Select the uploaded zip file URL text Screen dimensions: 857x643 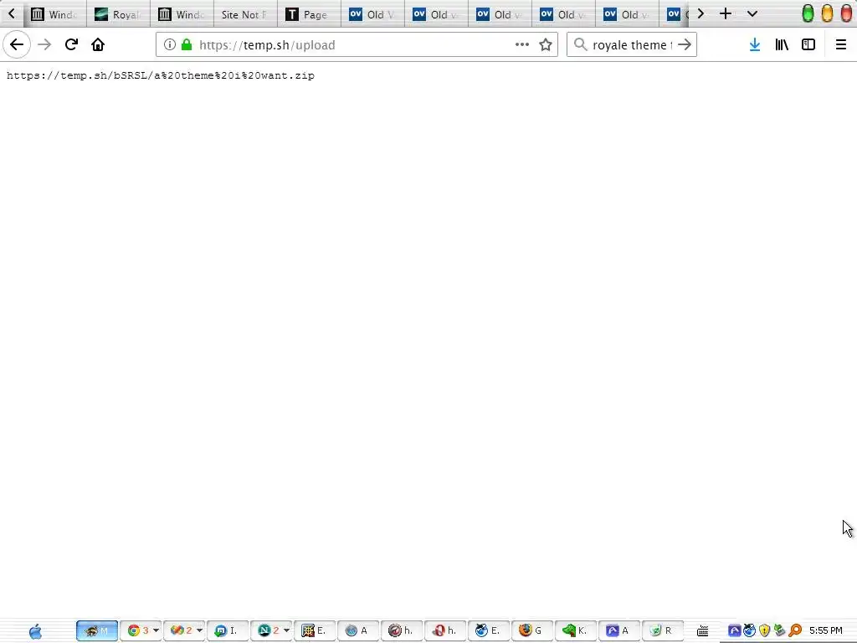(x=160, y=75)
